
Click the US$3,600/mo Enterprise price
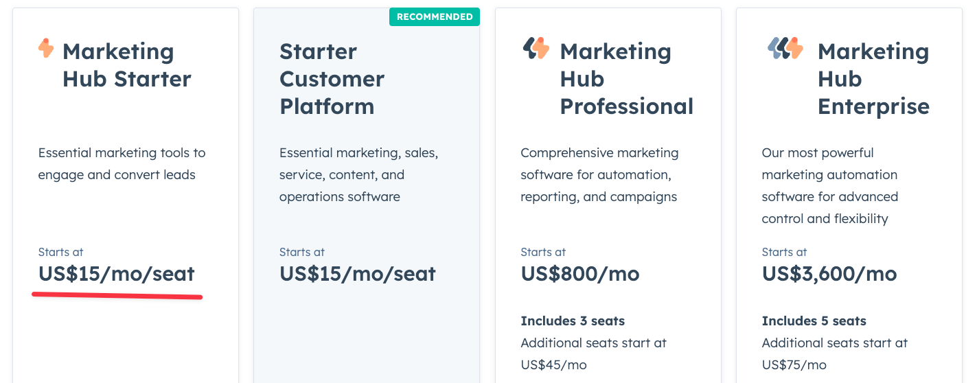click(829, 274)
